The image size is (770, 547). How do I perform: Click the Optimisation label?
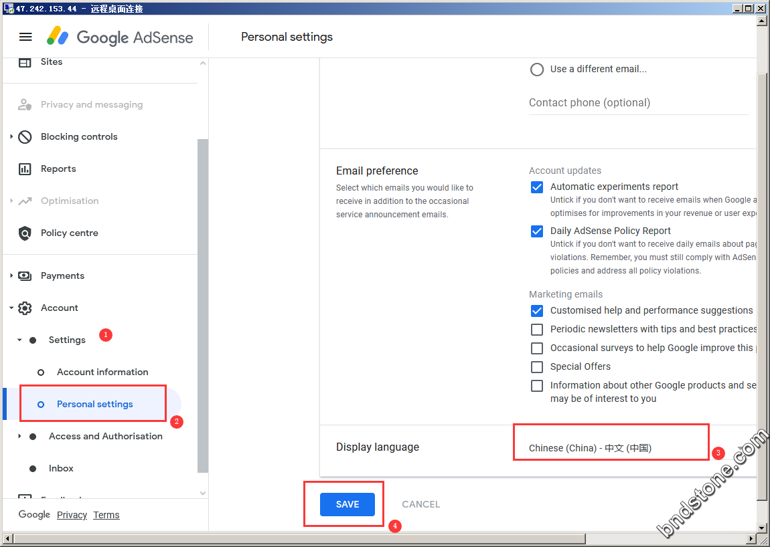tap(70, 201)
